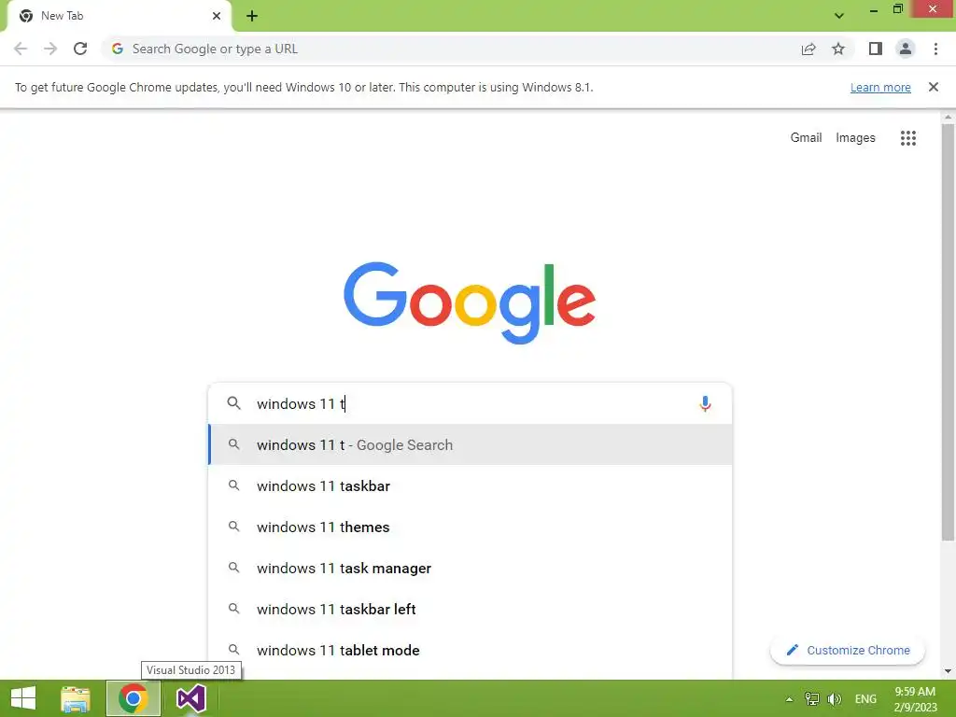Image resolution: width=956 pixels, height=717 pixels.
Task: Click the browser Forward arrow
Action: point(50,49)
